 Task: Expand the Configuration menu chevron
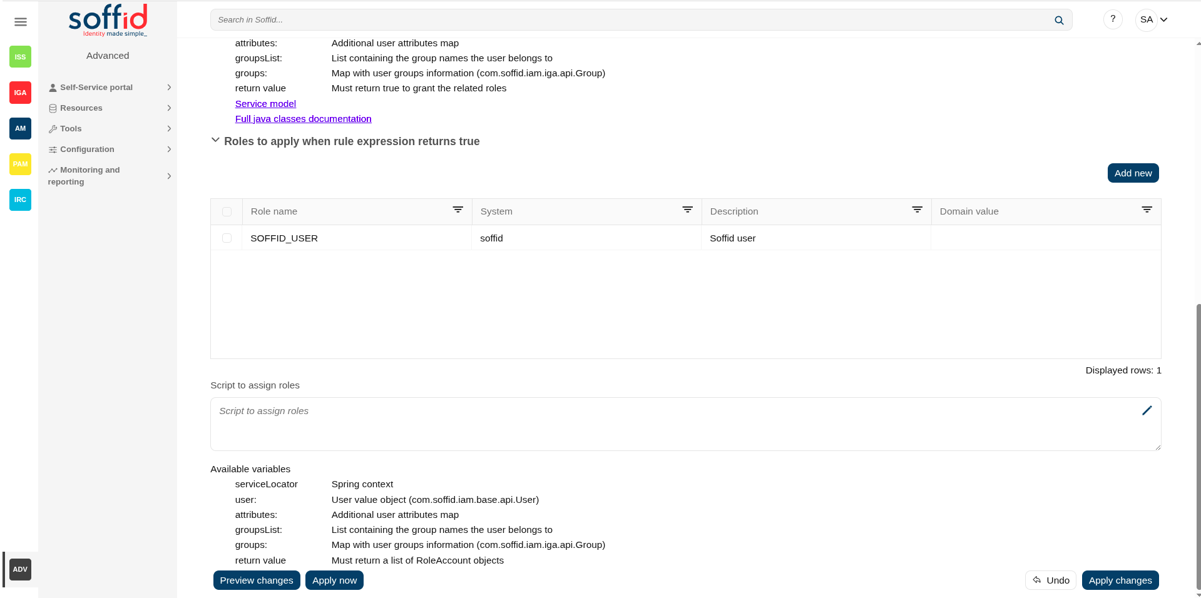169,149
